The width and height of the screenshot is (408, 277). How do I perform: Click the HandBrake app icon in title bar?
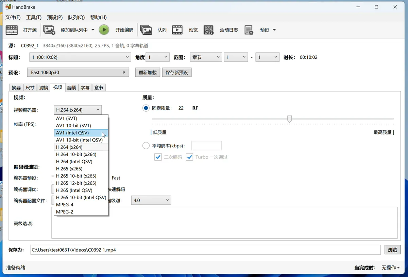tap(8, 7)
